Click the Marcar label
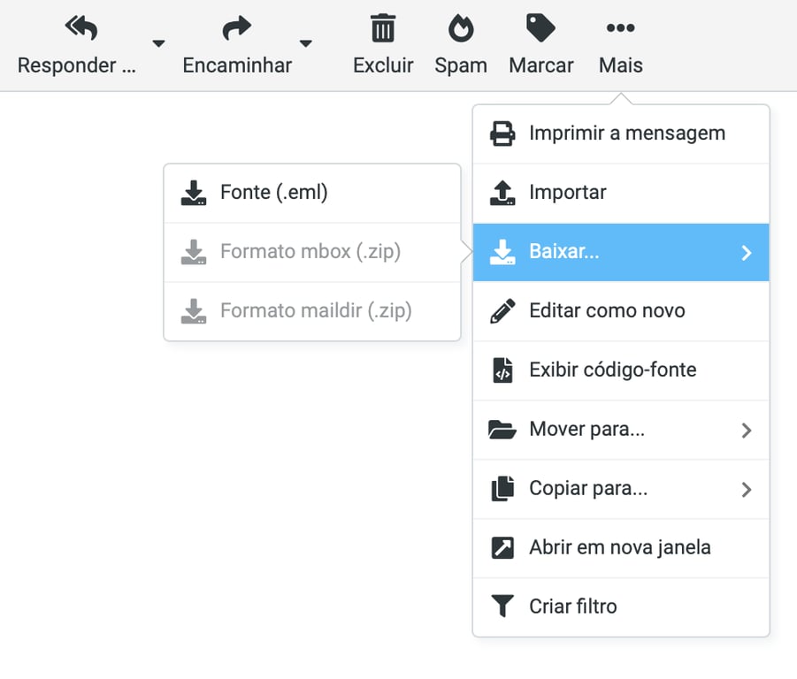Image resolution: width=797 pixels, height=679 pixels. click(x=540, y=65)
